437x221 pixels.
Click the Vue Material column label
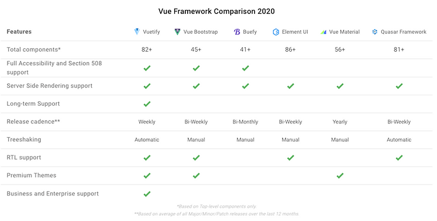tap(344, 32)
